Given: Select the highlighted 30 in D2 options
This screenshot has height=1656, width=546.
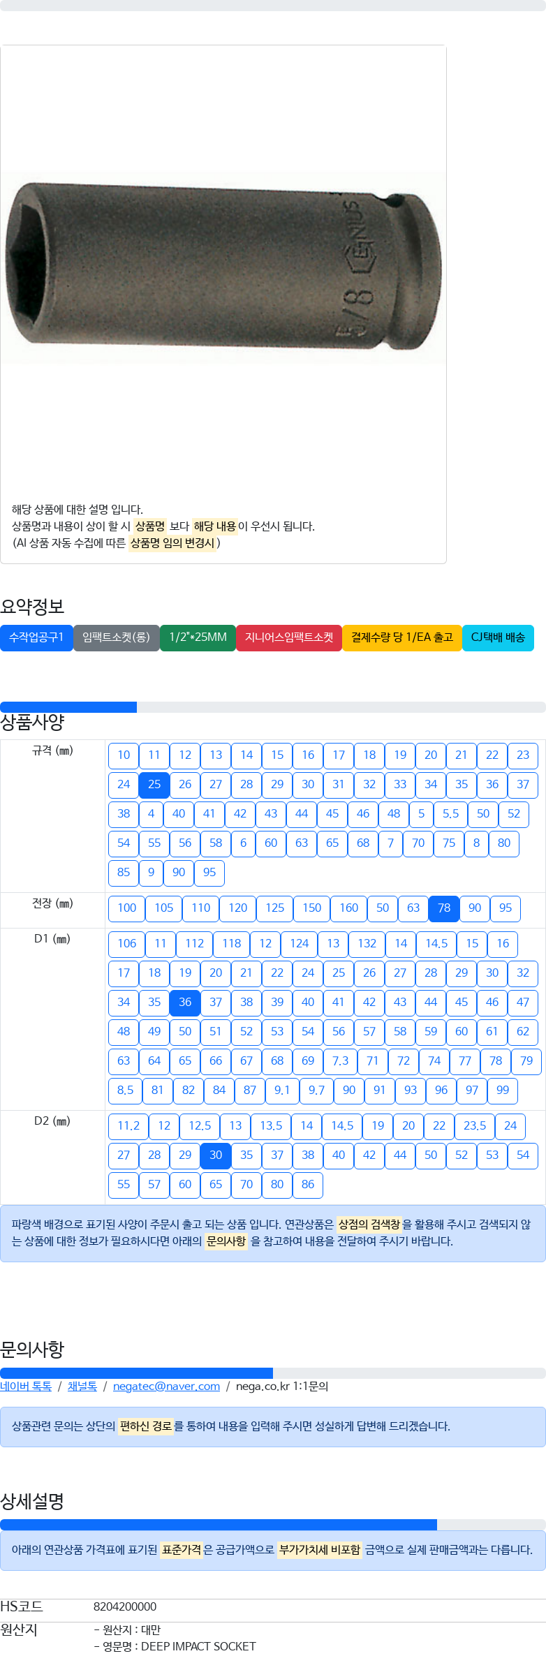Looking at the screenshot, I should (216, 1155).
